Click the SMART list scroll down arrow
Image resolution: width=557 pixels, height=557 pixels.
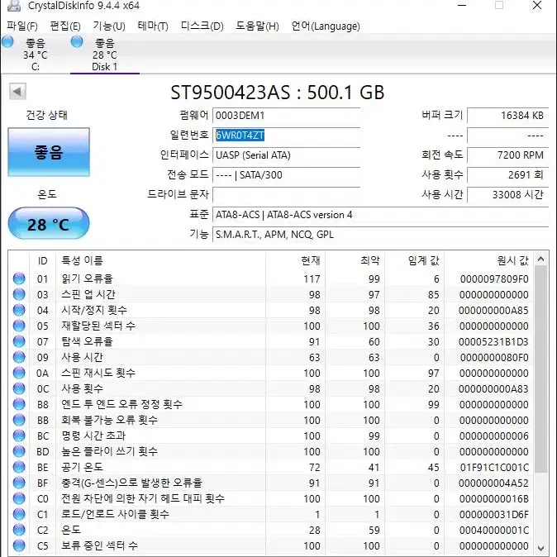click(540, 547)
